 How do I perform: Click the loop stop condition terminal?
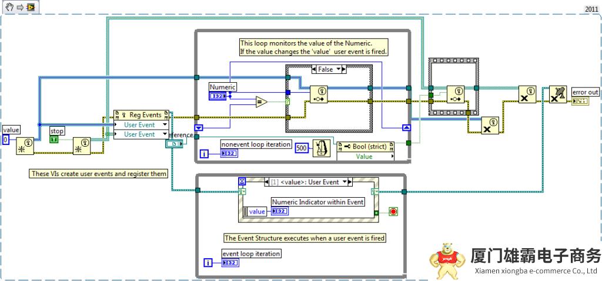(392, 211)
